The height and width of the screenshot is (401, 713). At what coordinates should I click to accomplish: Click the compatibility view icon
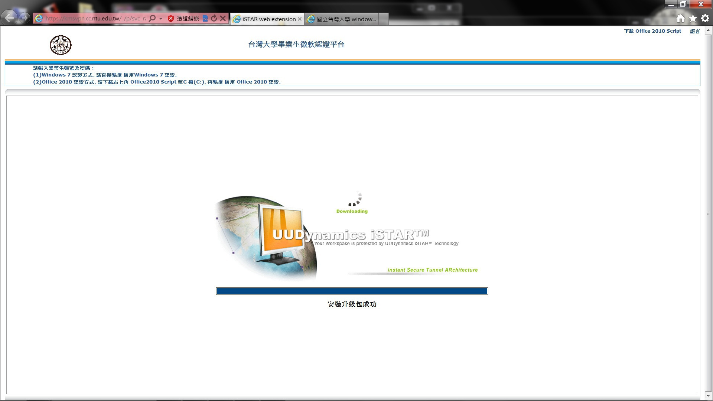pyautogui.click(x=205, y=19)
